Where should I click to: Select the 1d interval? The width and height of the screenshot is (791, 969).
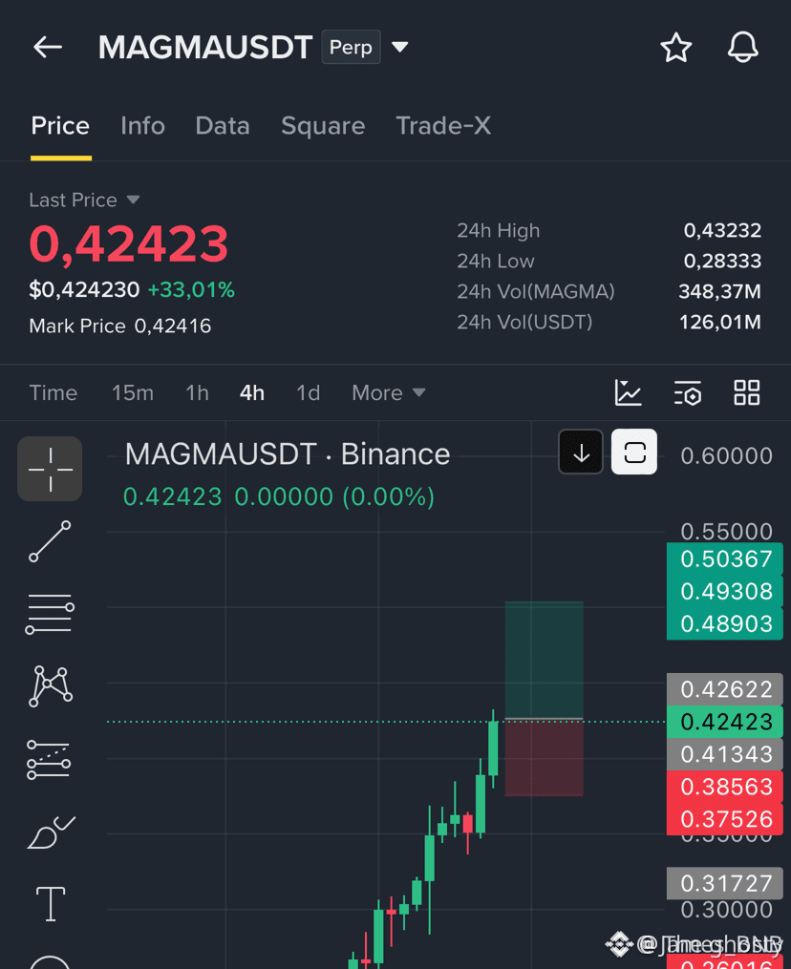coord(308,393)
